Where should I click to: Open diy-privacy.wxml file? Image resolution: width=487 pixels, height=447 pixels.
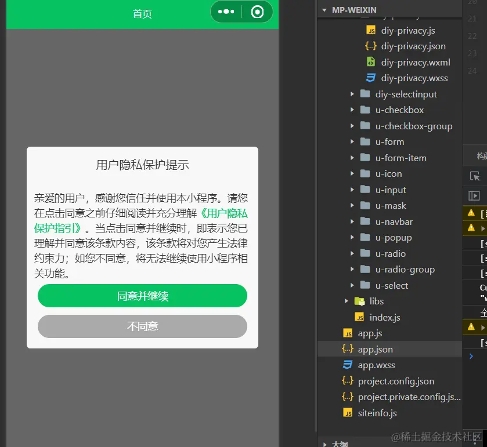tap(416, 63)
